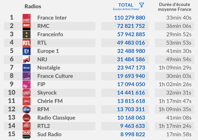Click the Skyrock logo
198x140 pixels.
[26, 93]
